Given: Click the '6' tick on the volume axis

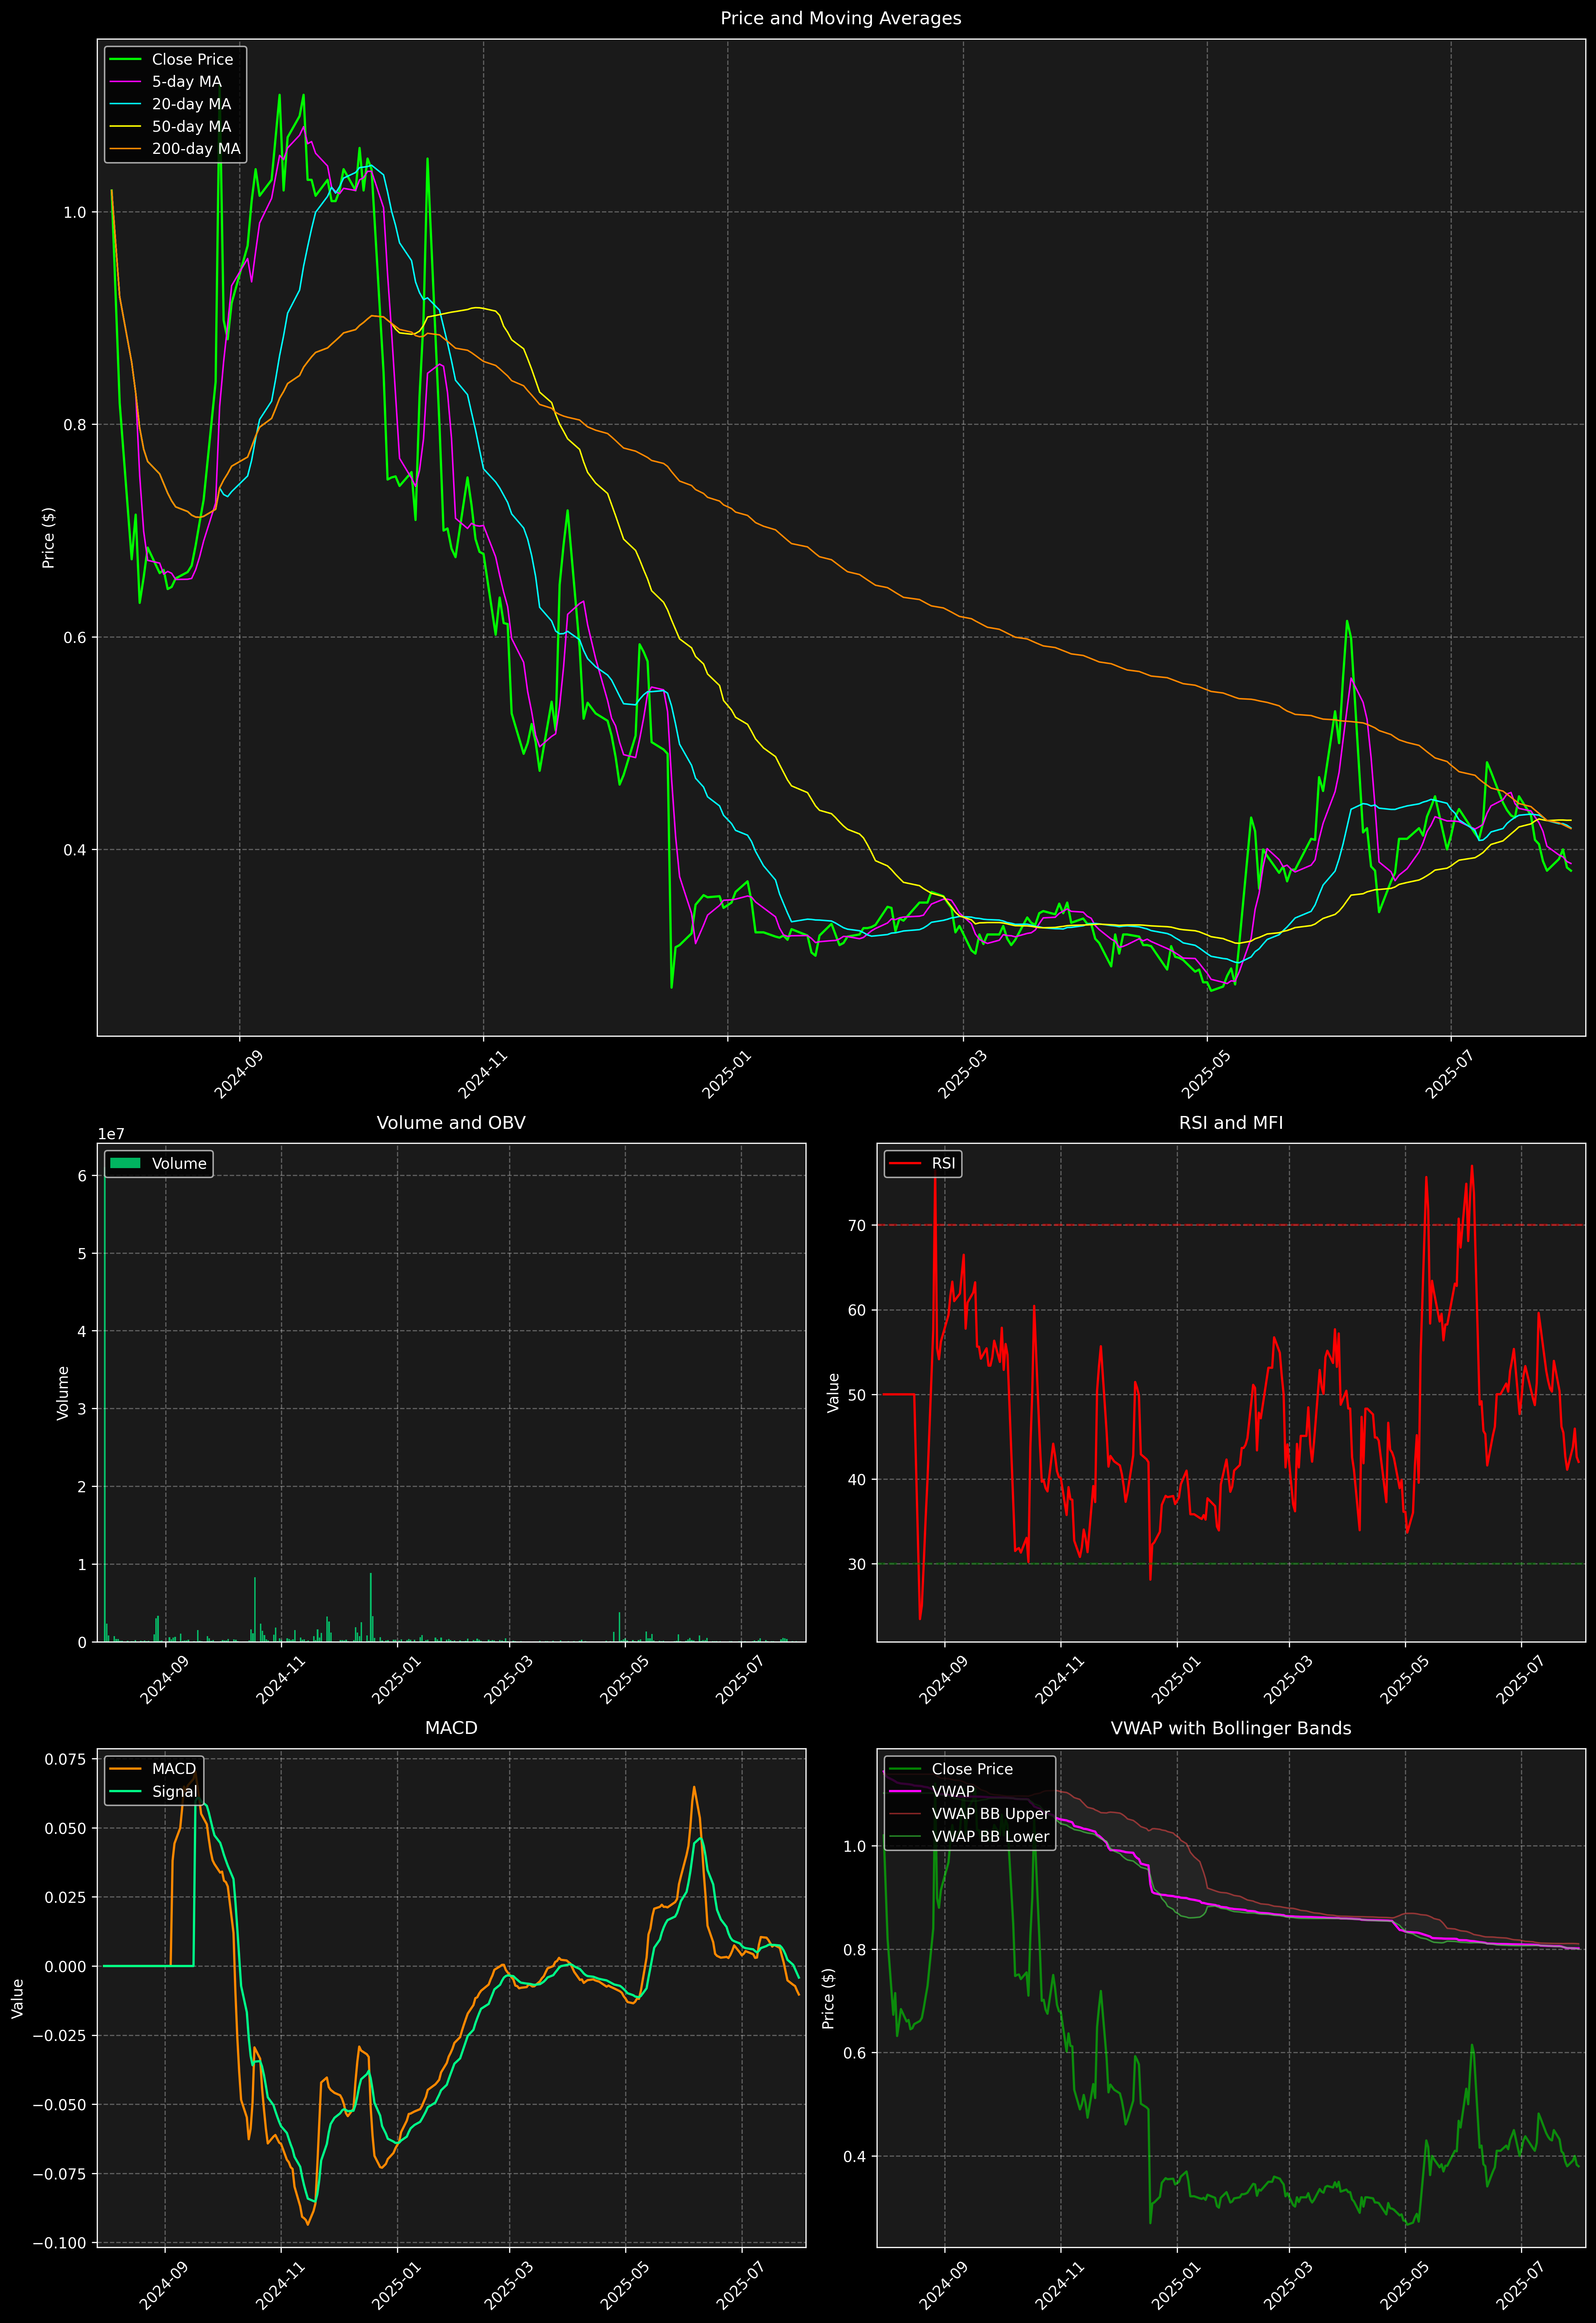Looking at the screenshot, I should (x=82, y=1176).
